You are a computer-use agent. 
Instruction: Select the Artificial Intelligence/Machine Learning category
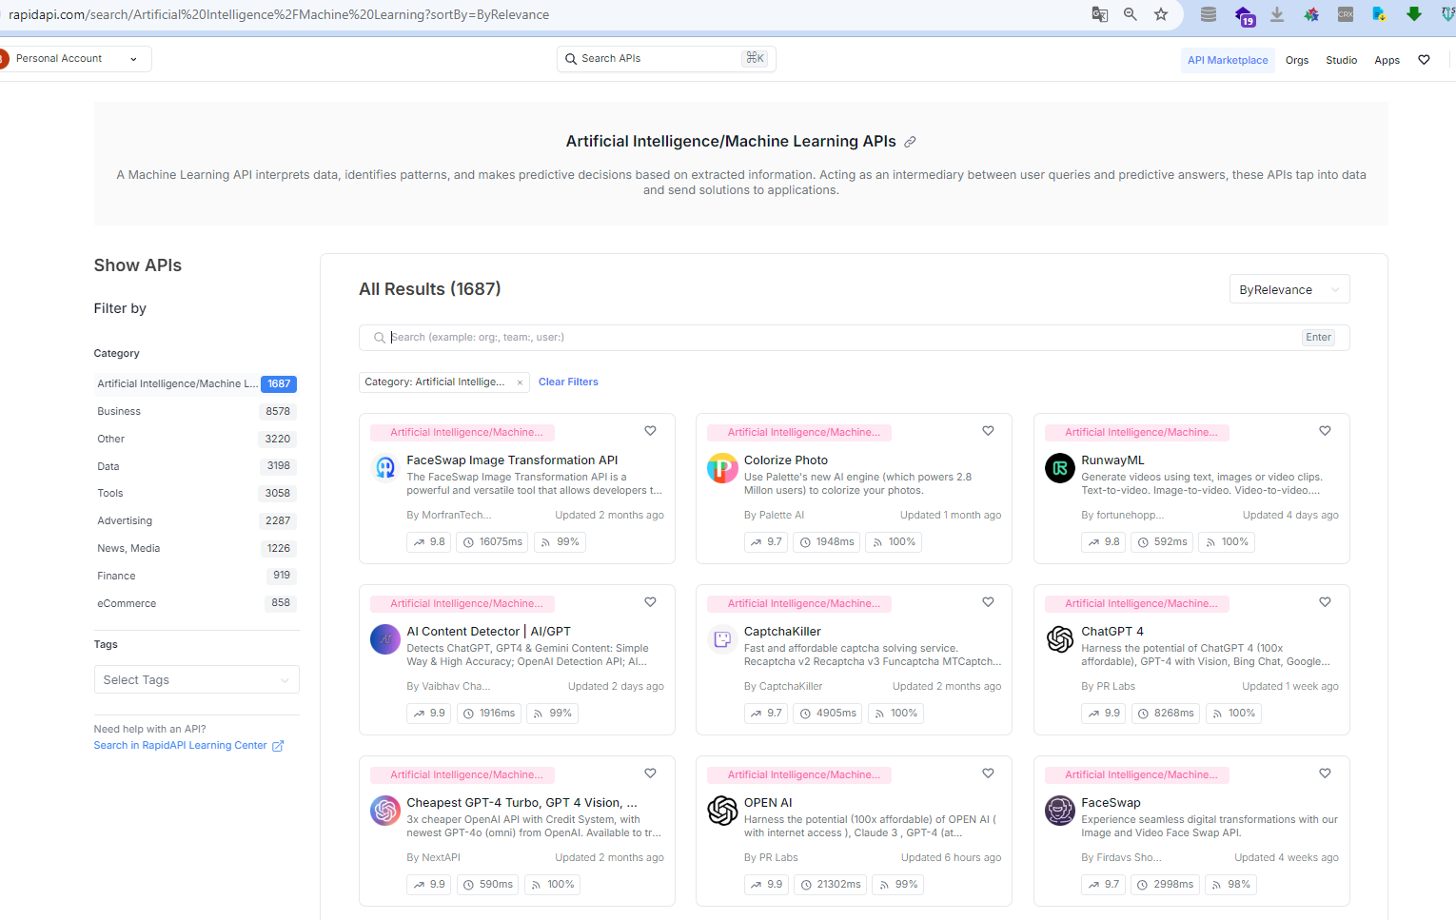tap(196, 384)
